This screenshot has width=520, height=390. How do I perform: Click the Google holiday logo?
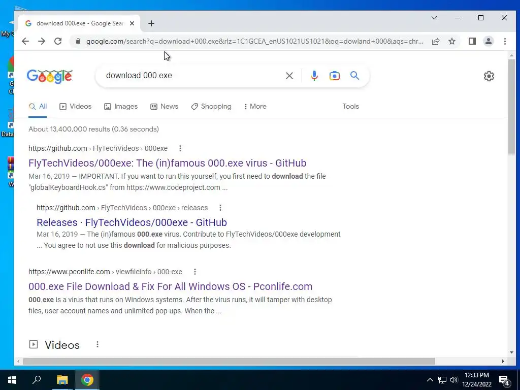(49, 76)
